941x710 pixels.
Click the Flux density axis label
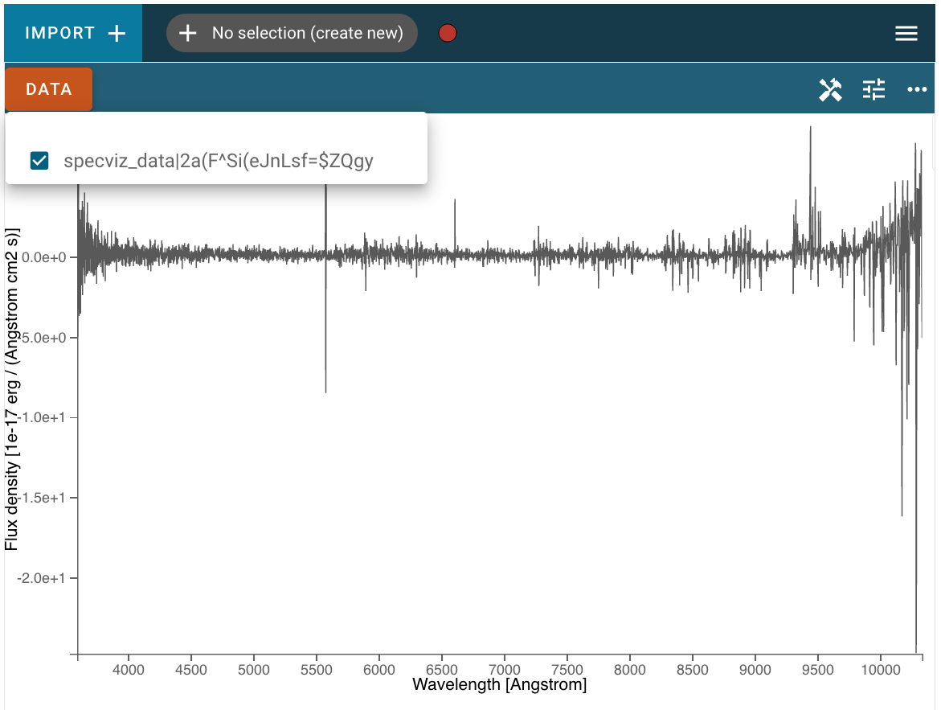11,389
